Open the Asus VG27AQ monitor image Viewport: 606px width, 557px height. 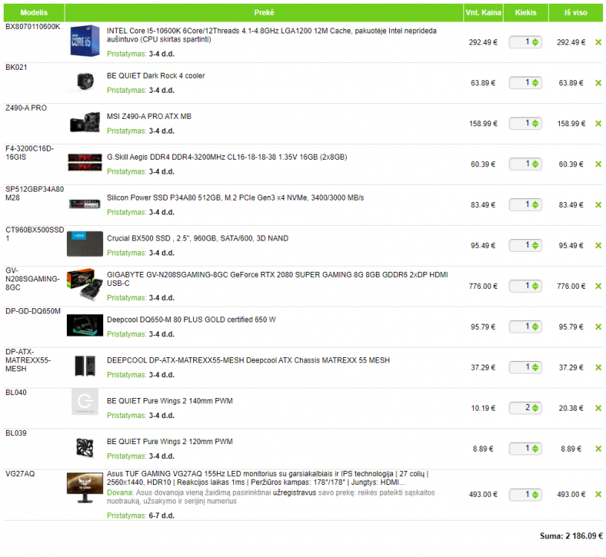pyautogui.click(x=85, y=488)
